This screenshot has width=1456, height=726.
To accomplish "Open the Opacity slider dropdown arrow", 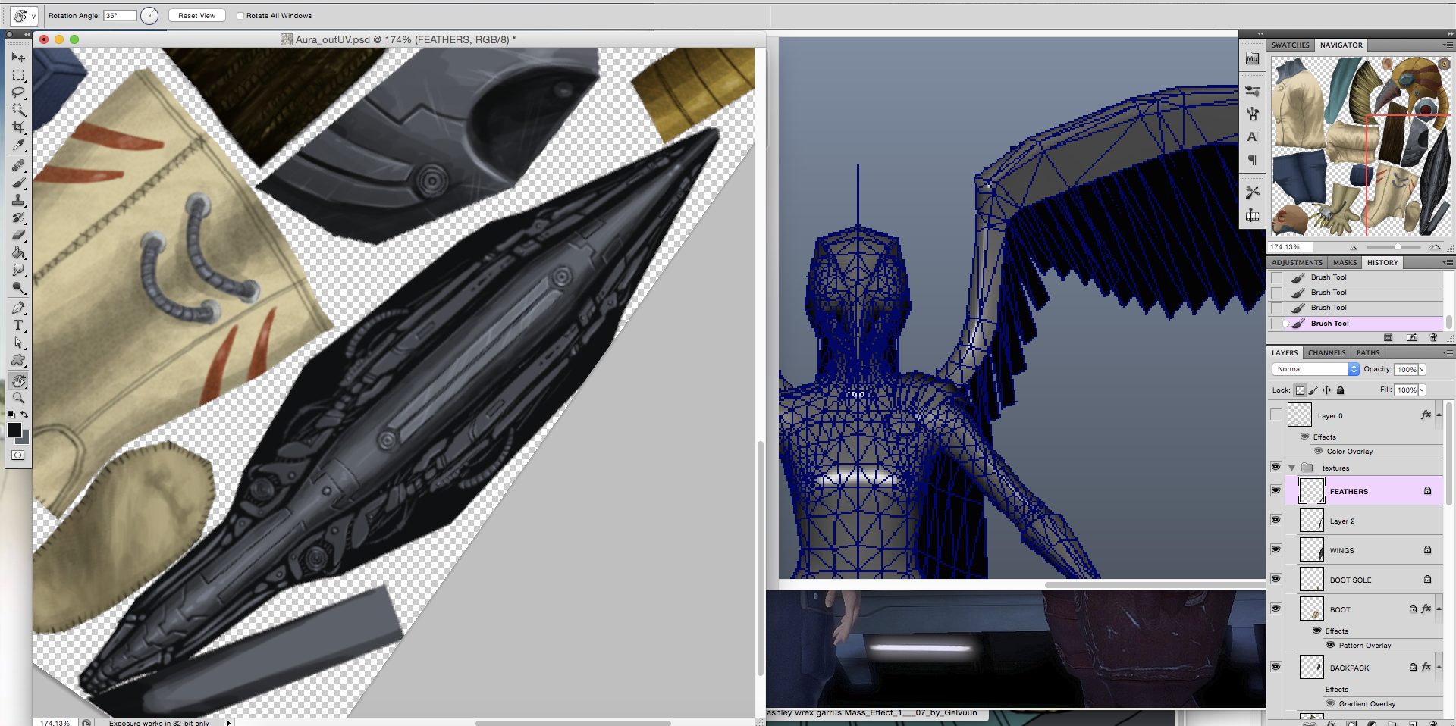I will click(1422, 369).
